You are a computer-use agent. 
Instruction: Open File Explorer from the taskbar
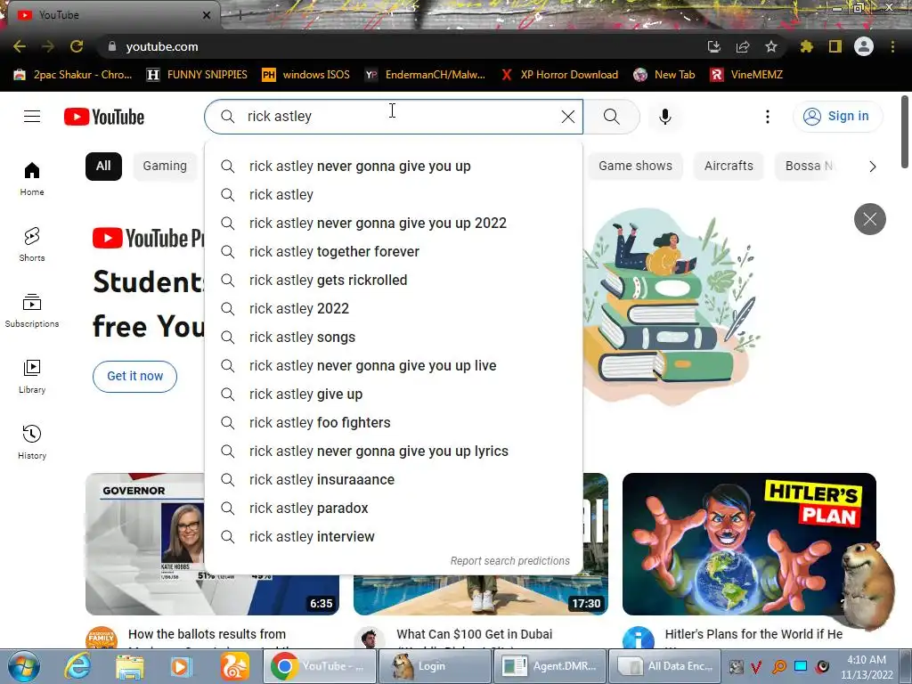click(130, 666)
